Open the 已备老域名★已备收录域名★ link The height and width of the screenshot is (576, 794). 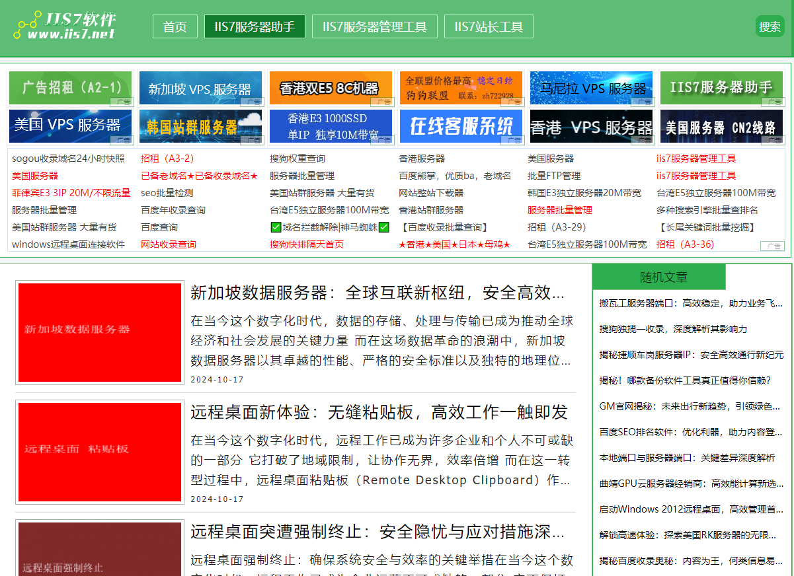[199, 176]
